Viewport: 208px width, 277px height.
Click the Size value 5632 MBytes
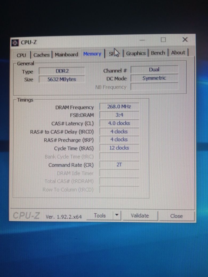pos(62,79)
